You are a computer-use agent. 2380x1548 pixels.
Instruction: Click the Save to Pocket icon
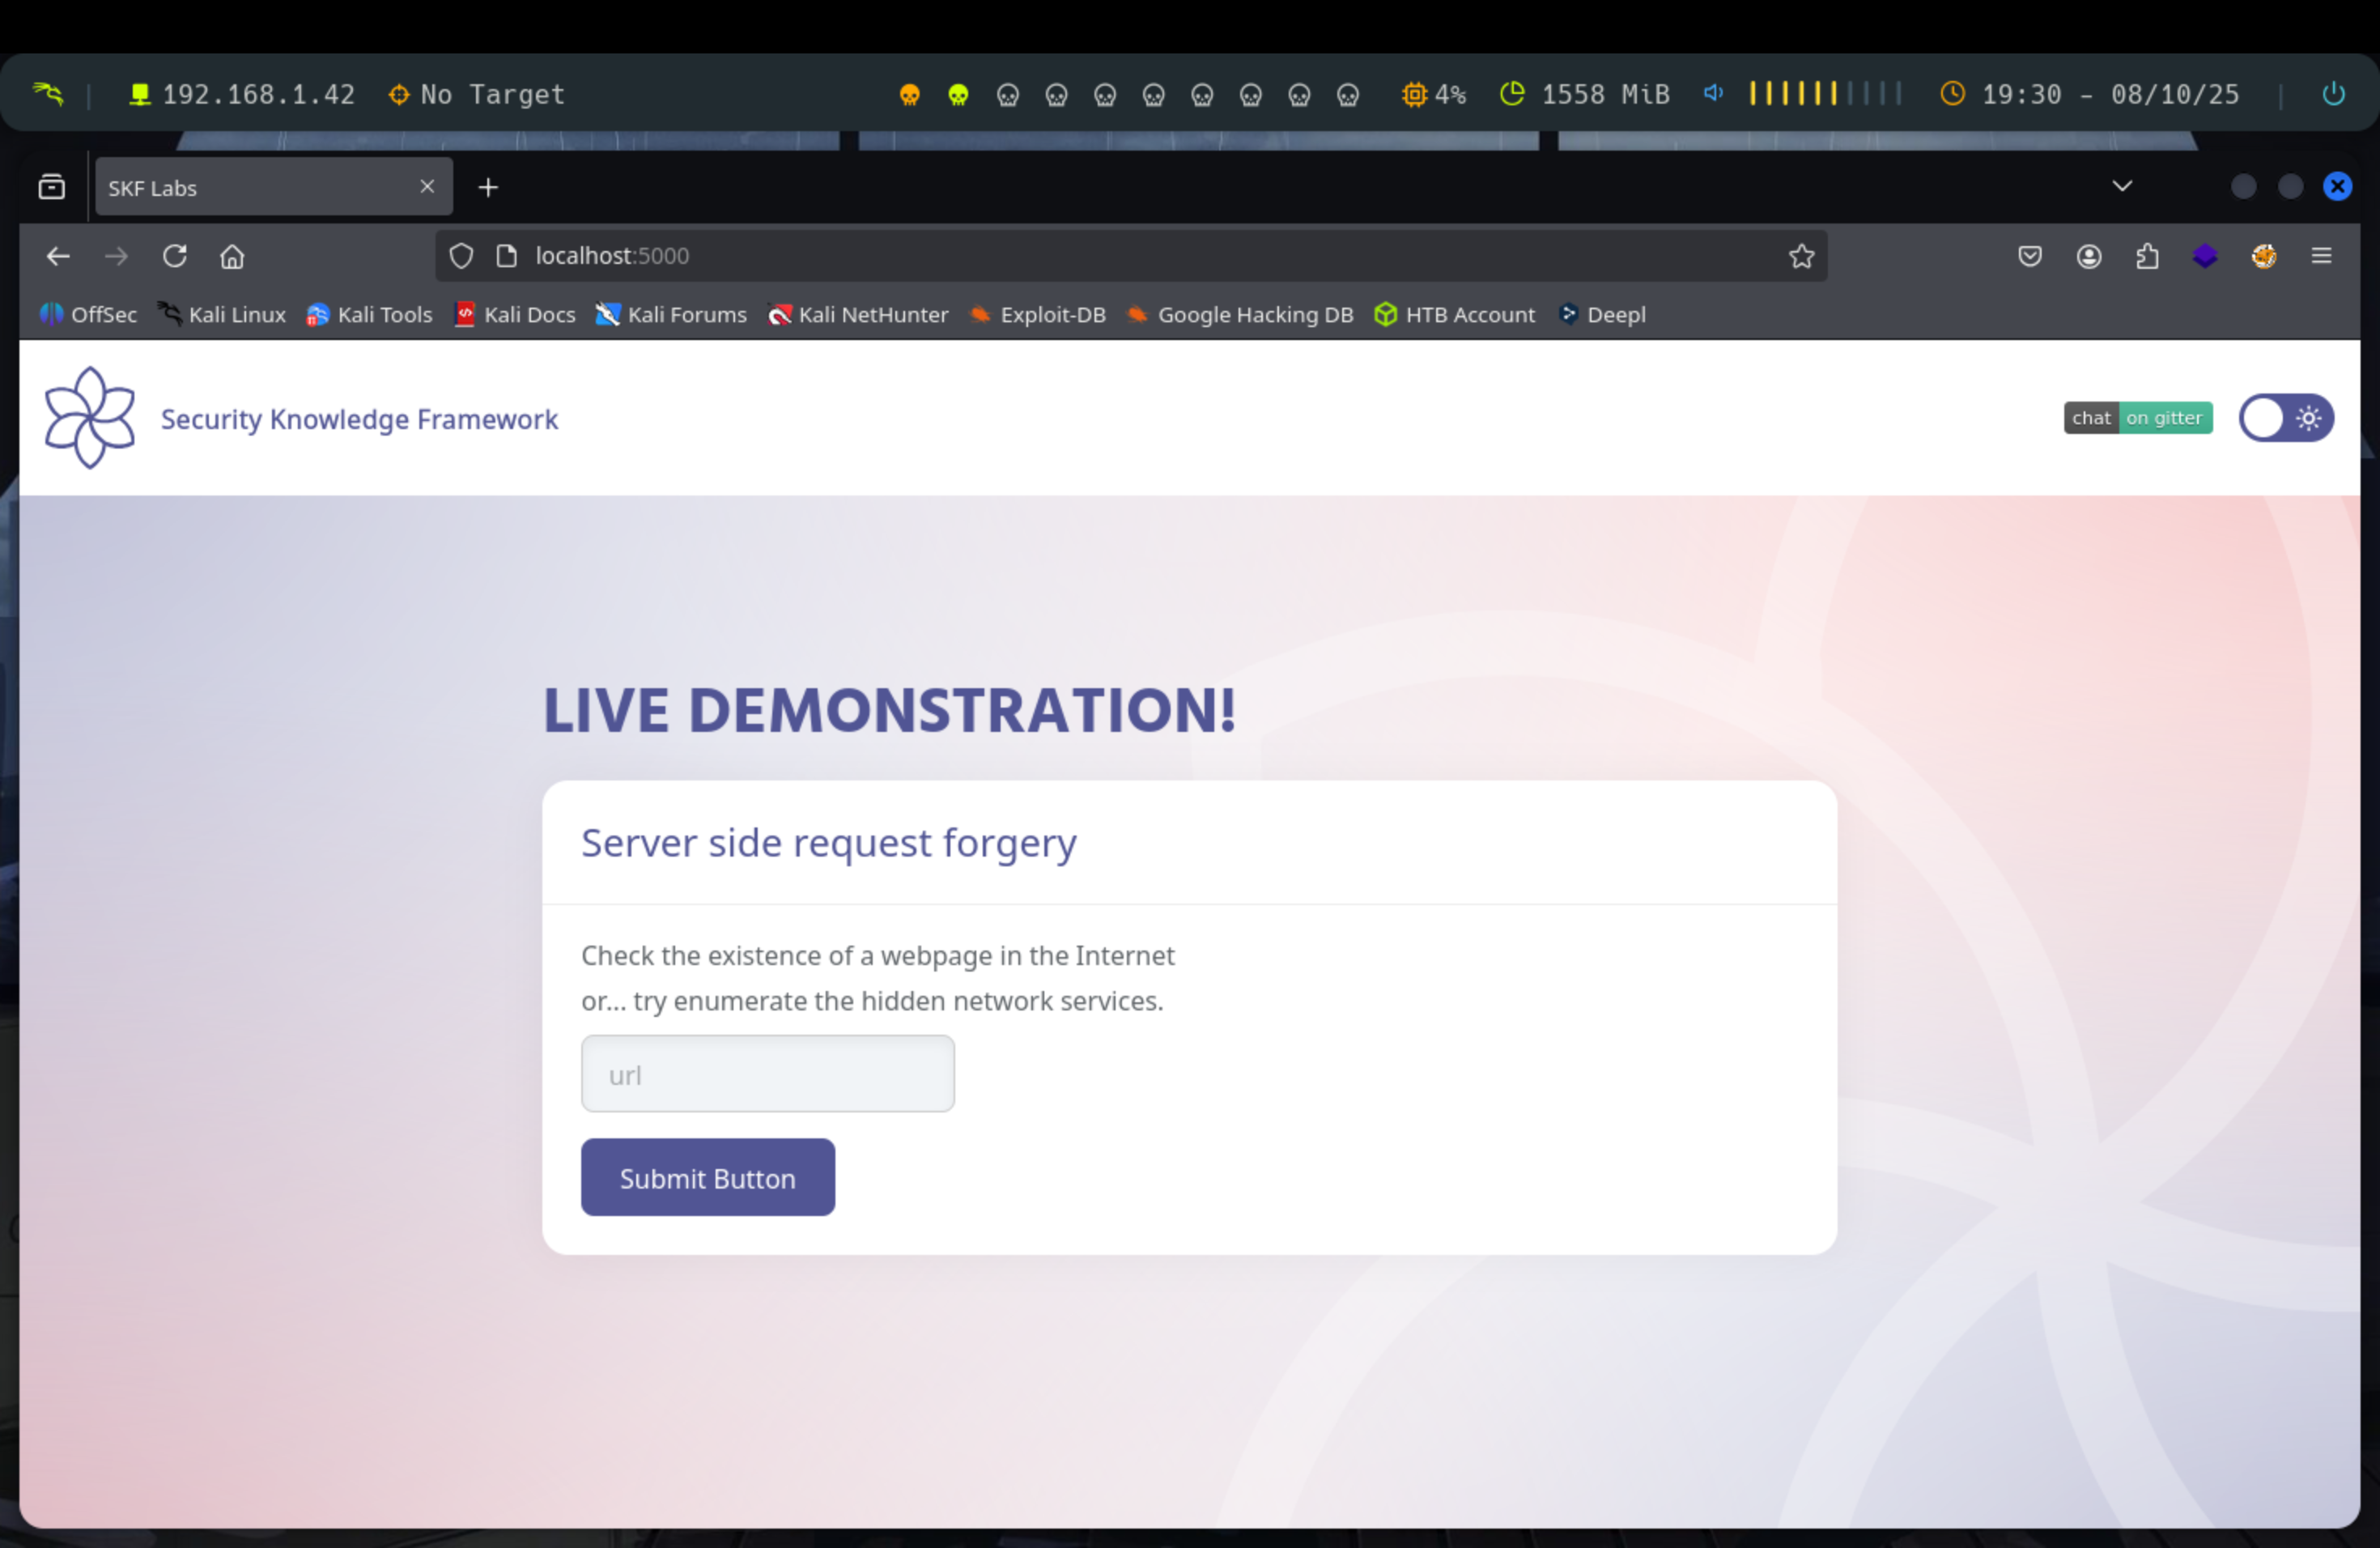(x=2029, y=257)
